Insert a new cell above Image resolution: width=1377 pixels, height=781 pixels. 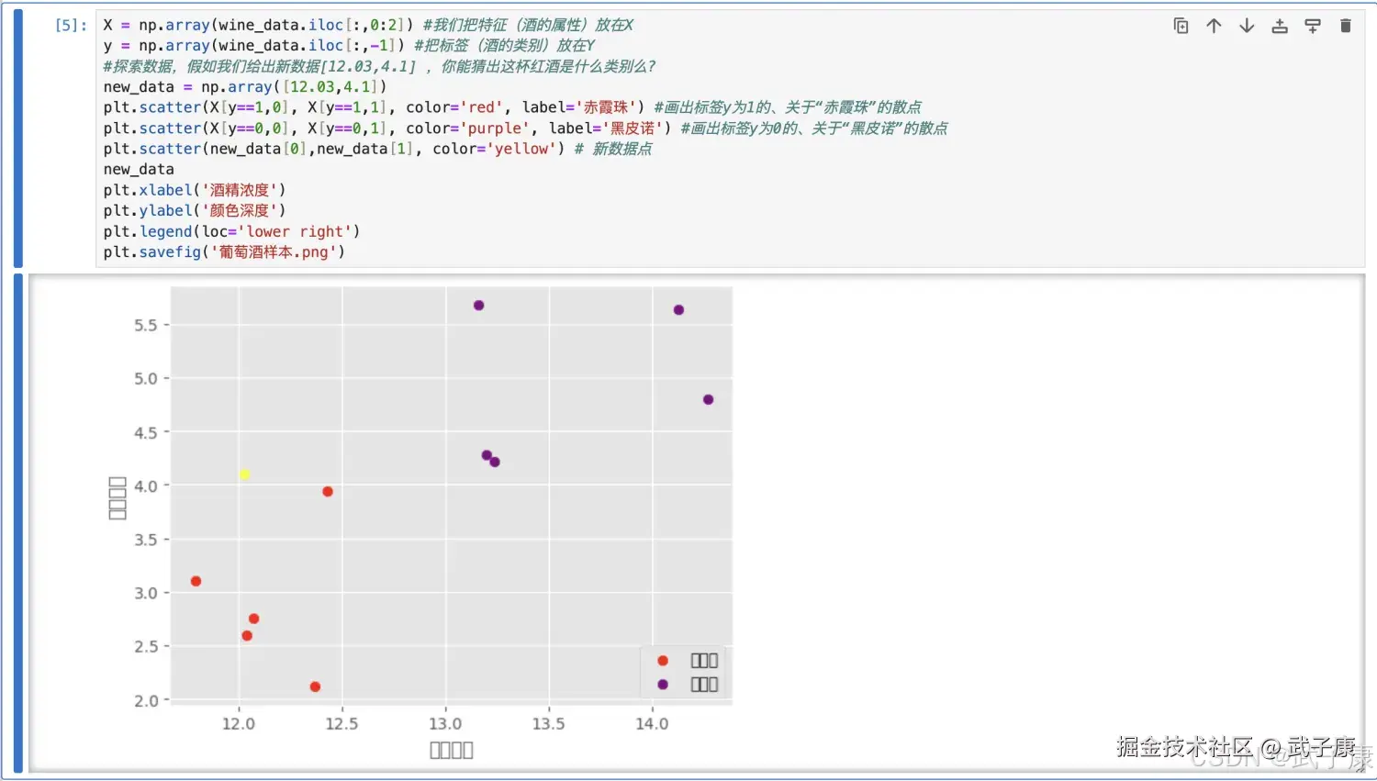coord(1280,26)
